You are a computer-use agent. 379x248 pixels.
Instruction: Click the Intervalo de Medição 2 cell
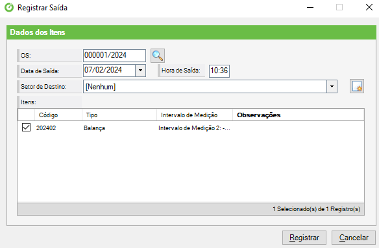(194, 128)
